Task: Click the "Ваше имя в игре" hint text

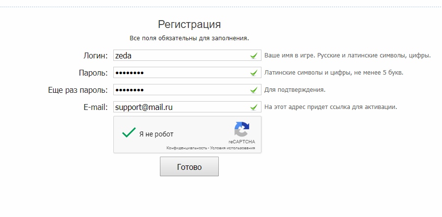Action: (x=347, y=55)
